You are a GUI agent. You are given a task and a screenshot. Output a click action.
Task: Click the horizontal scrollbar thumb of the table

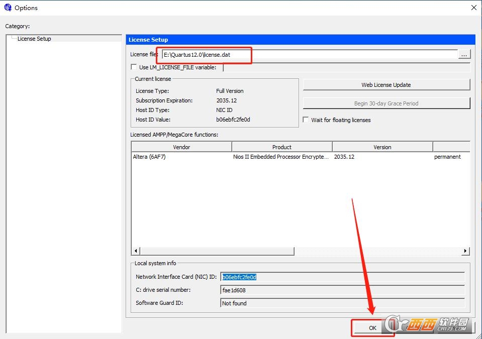[x=217, y=251]
